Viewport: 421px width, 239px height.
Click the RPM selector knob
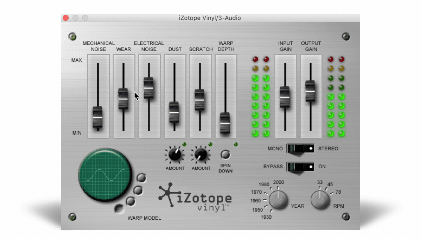point(320,200)
